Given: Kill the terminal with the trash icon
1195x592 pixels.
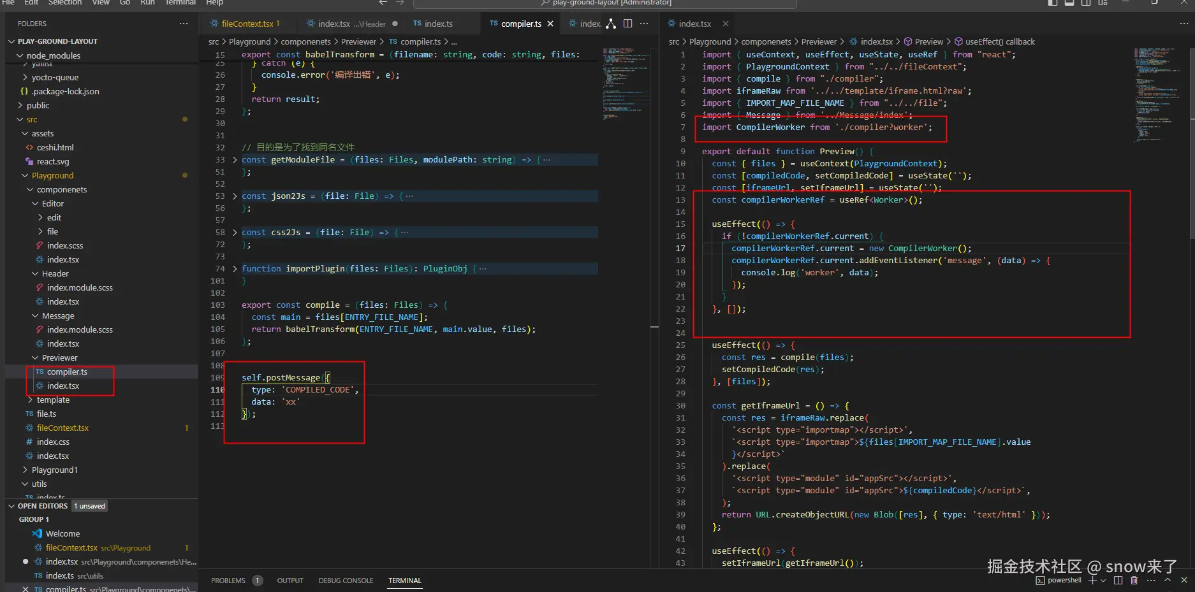Looking at the screenshot, I should click(1134, 581).
